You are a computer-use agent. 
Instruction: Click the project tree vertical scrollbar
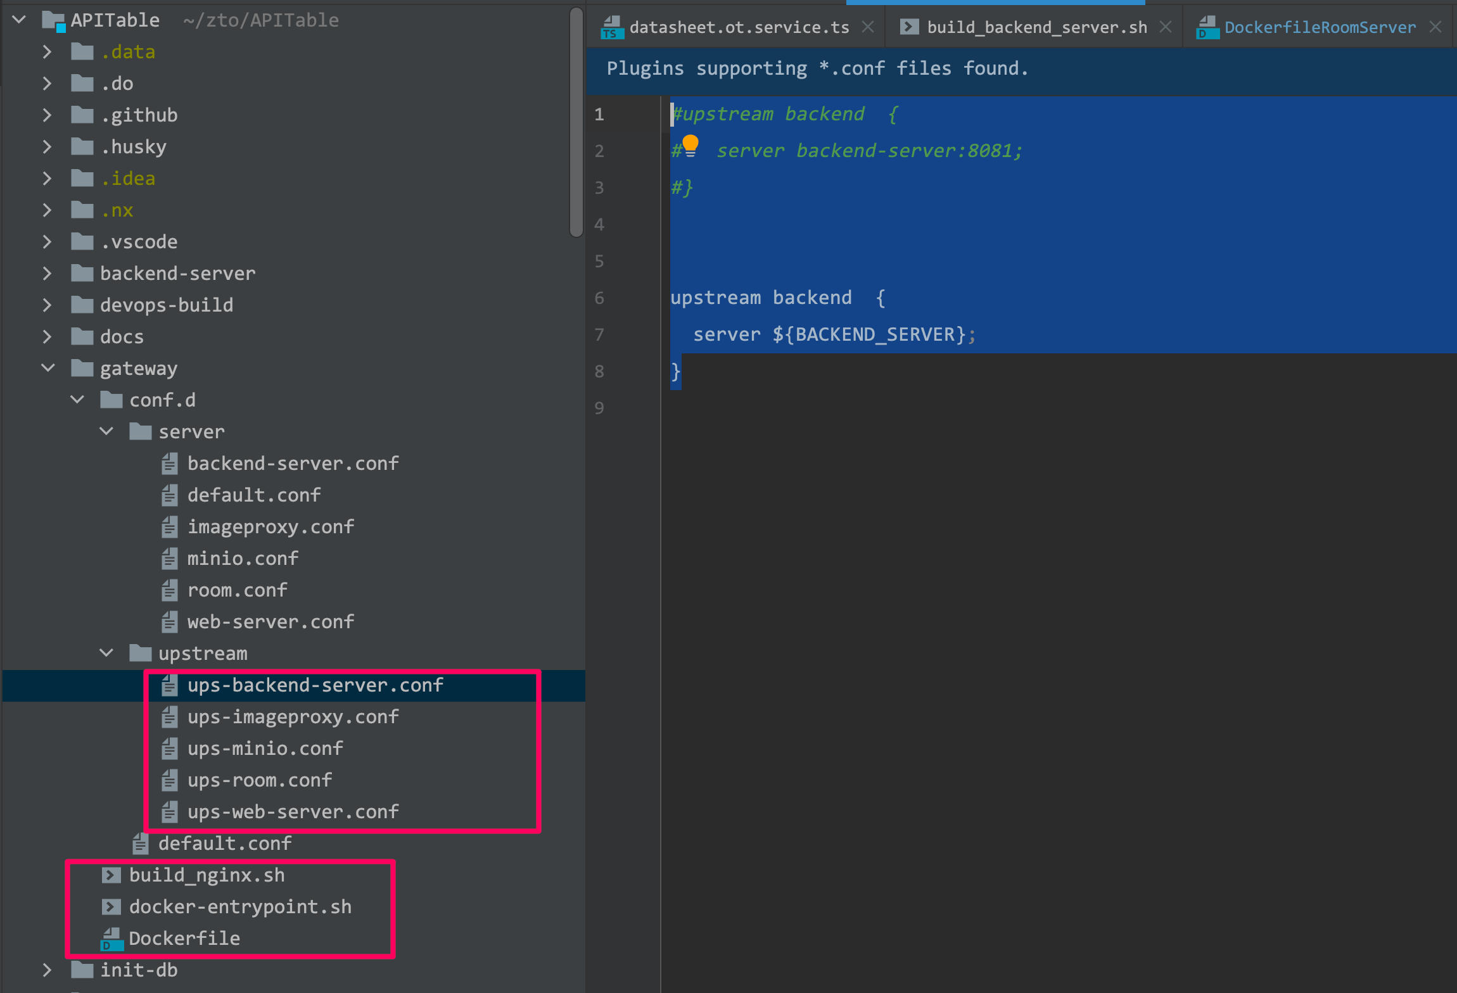click(x=576, y=120)
